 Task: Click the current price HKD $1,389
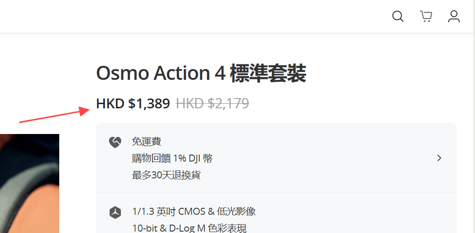click(133, 104)
